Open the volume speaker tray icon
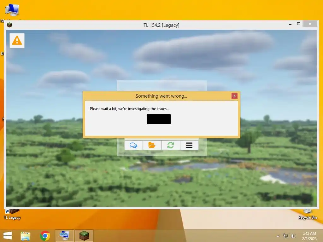 click(x=293, y=236)
